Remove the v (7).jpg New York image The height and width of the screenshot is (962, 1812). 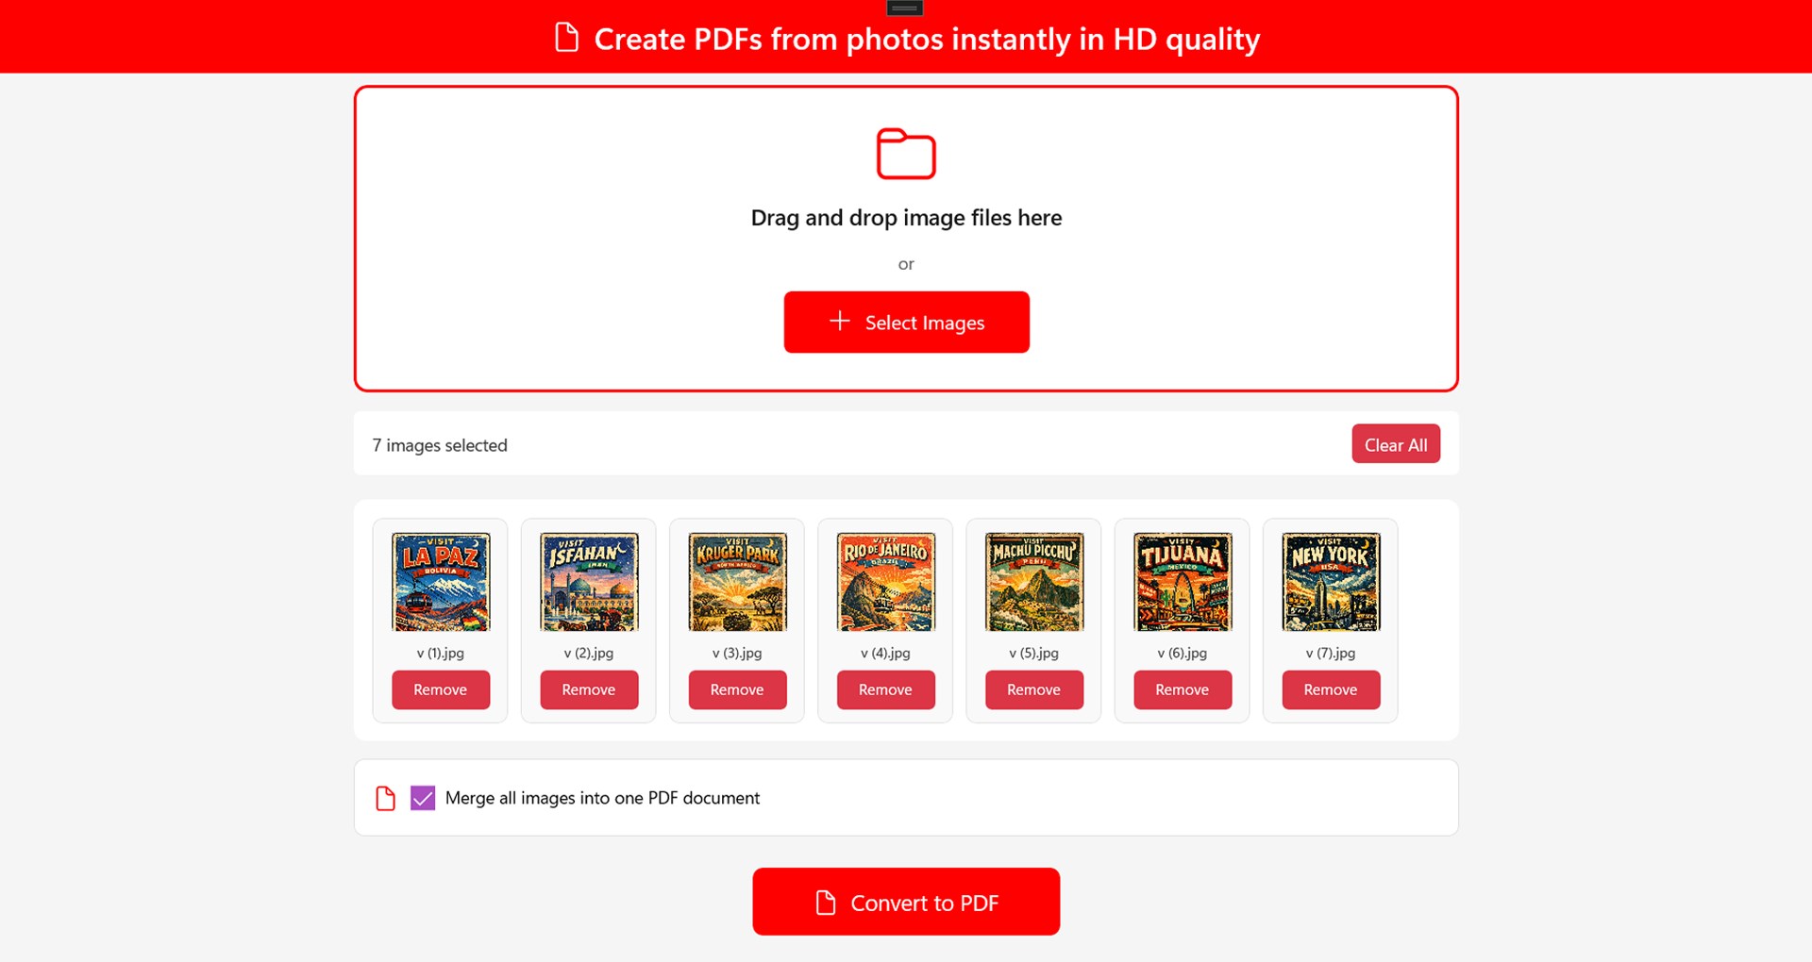coord(1331,689)
